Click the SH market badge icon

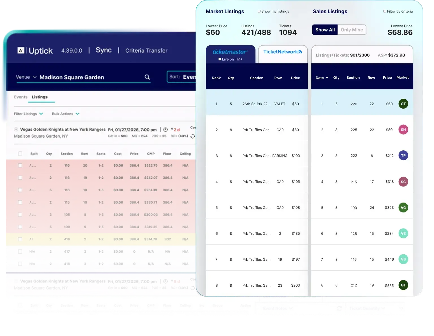403,130
